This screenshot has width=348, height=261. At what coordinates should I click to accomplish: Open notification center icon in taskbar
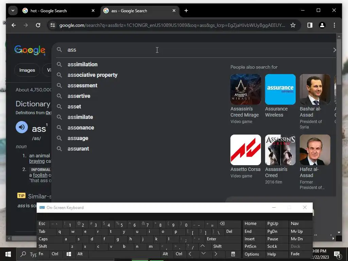tap(337, 255)
